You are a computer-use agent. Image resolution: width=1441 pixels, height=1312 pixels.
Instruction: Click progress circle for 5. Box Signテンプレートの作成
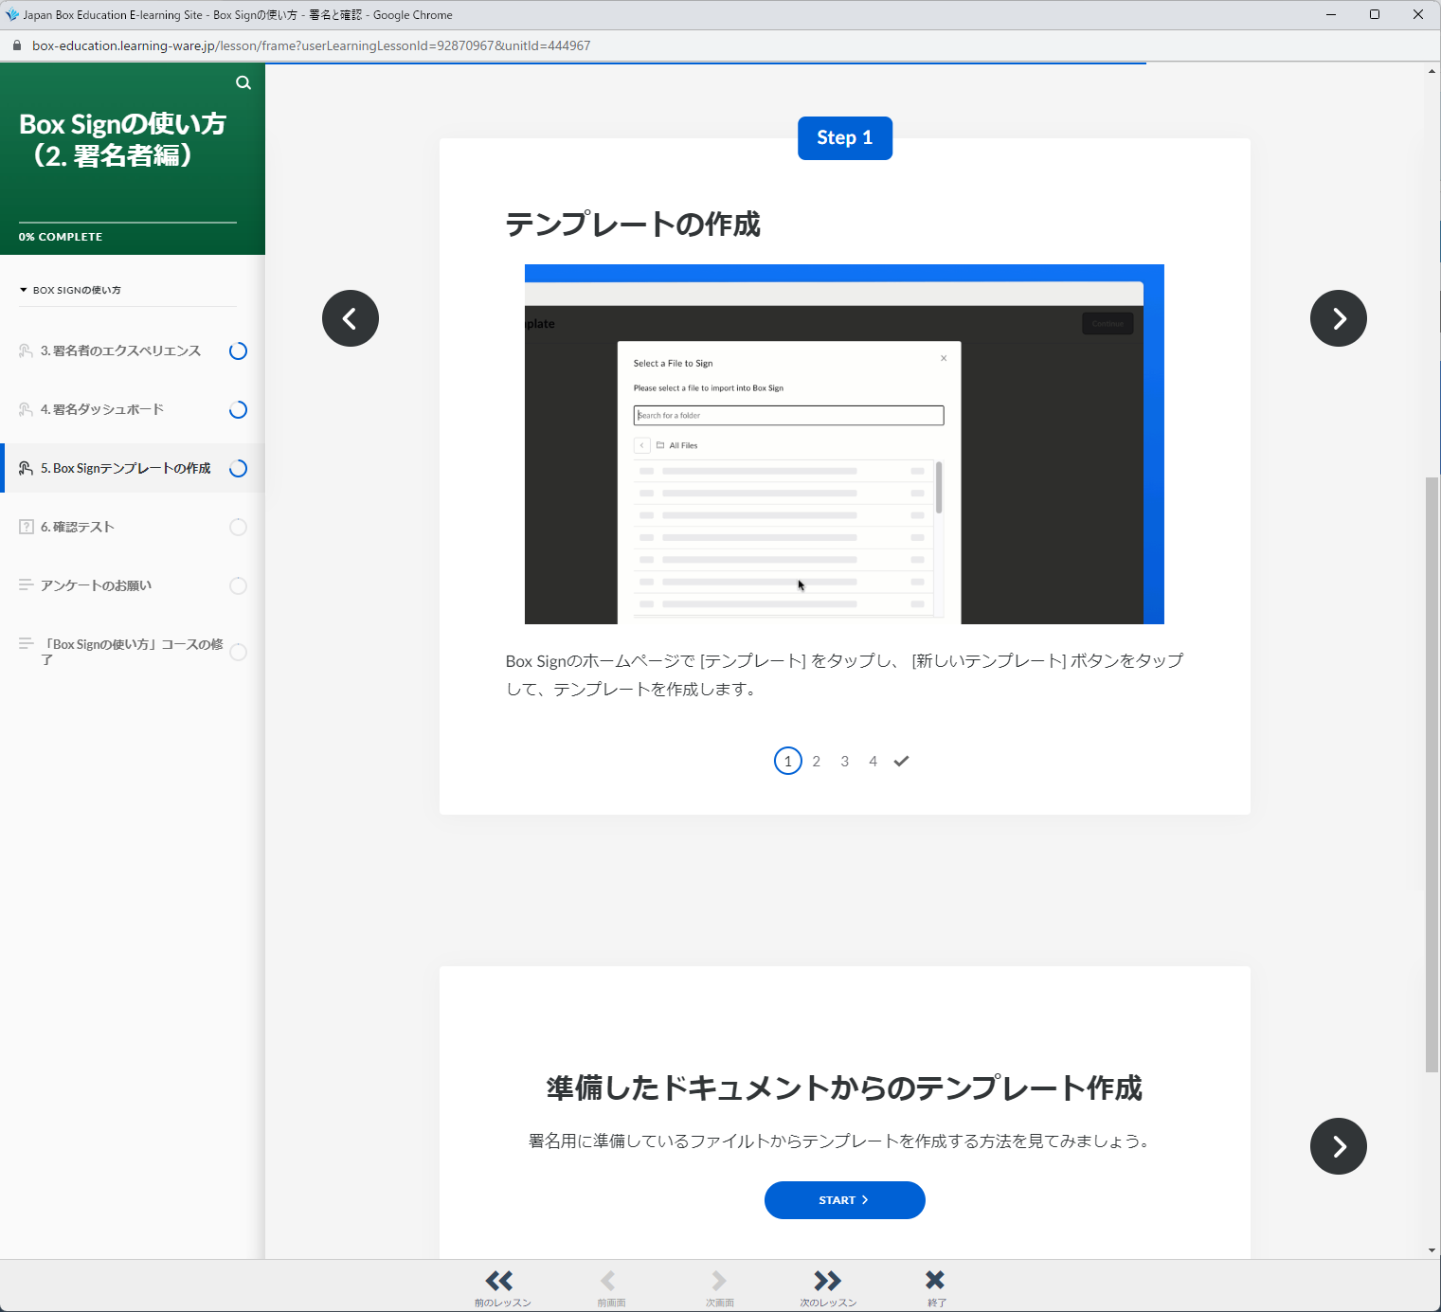click(x=239, y=469)
